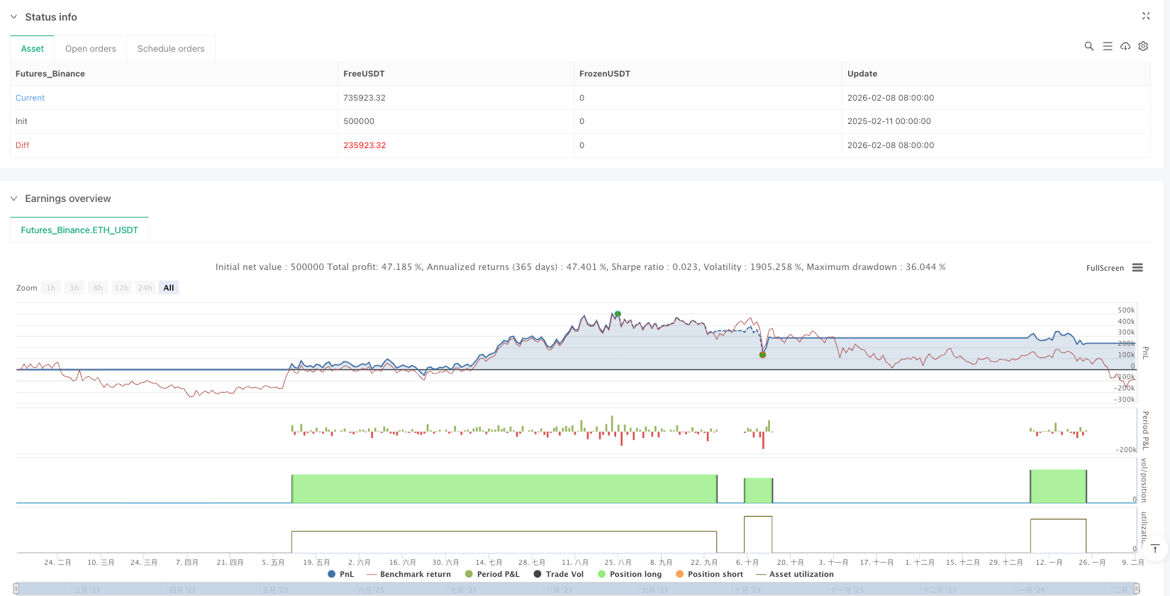1170x596 pixels.
Task: Click the green marker at PnL peak
Action: pos(618,314)
